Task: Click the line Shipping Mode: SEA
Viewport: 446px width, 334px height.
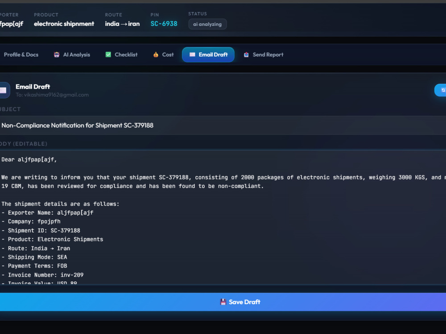Action: pos(34,257)
